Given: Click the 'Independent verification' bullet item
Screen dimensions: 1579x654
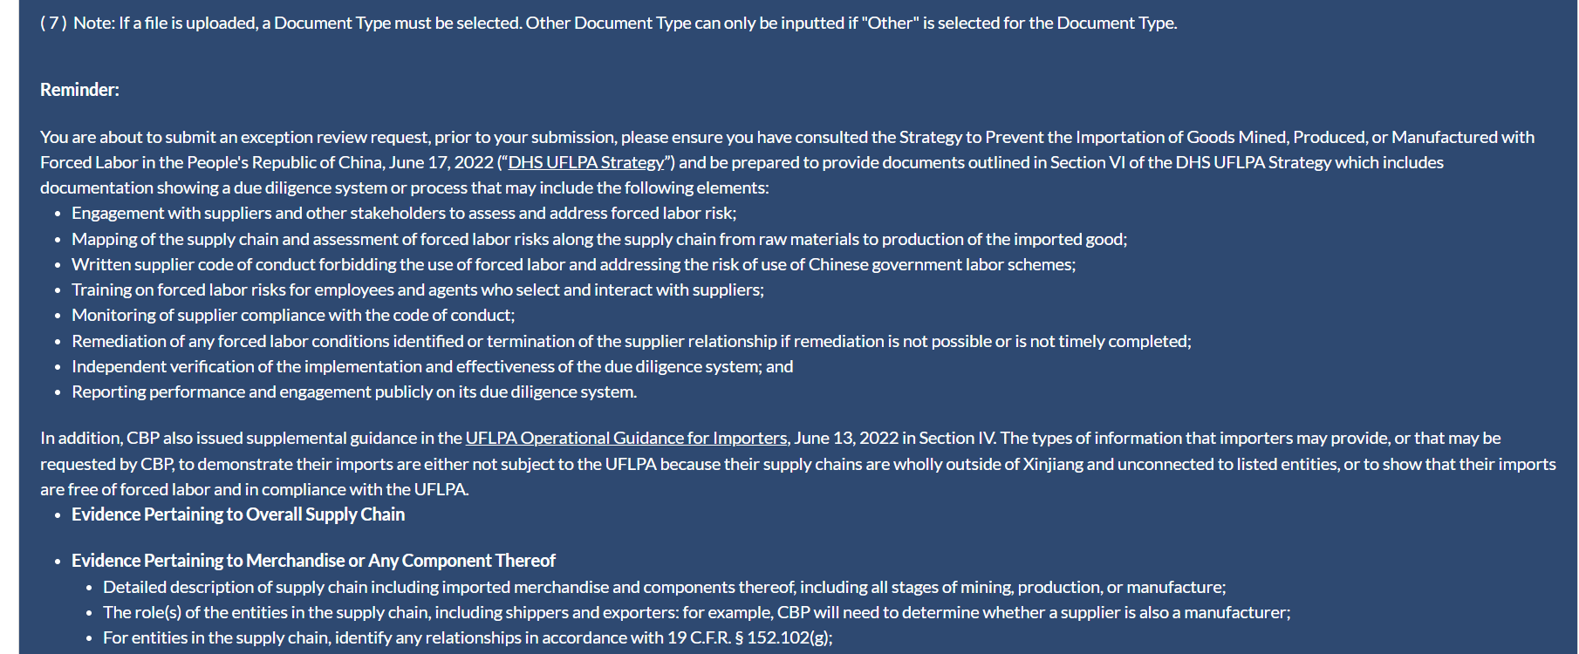Looking at the screenshot, I should coord(432,367).
